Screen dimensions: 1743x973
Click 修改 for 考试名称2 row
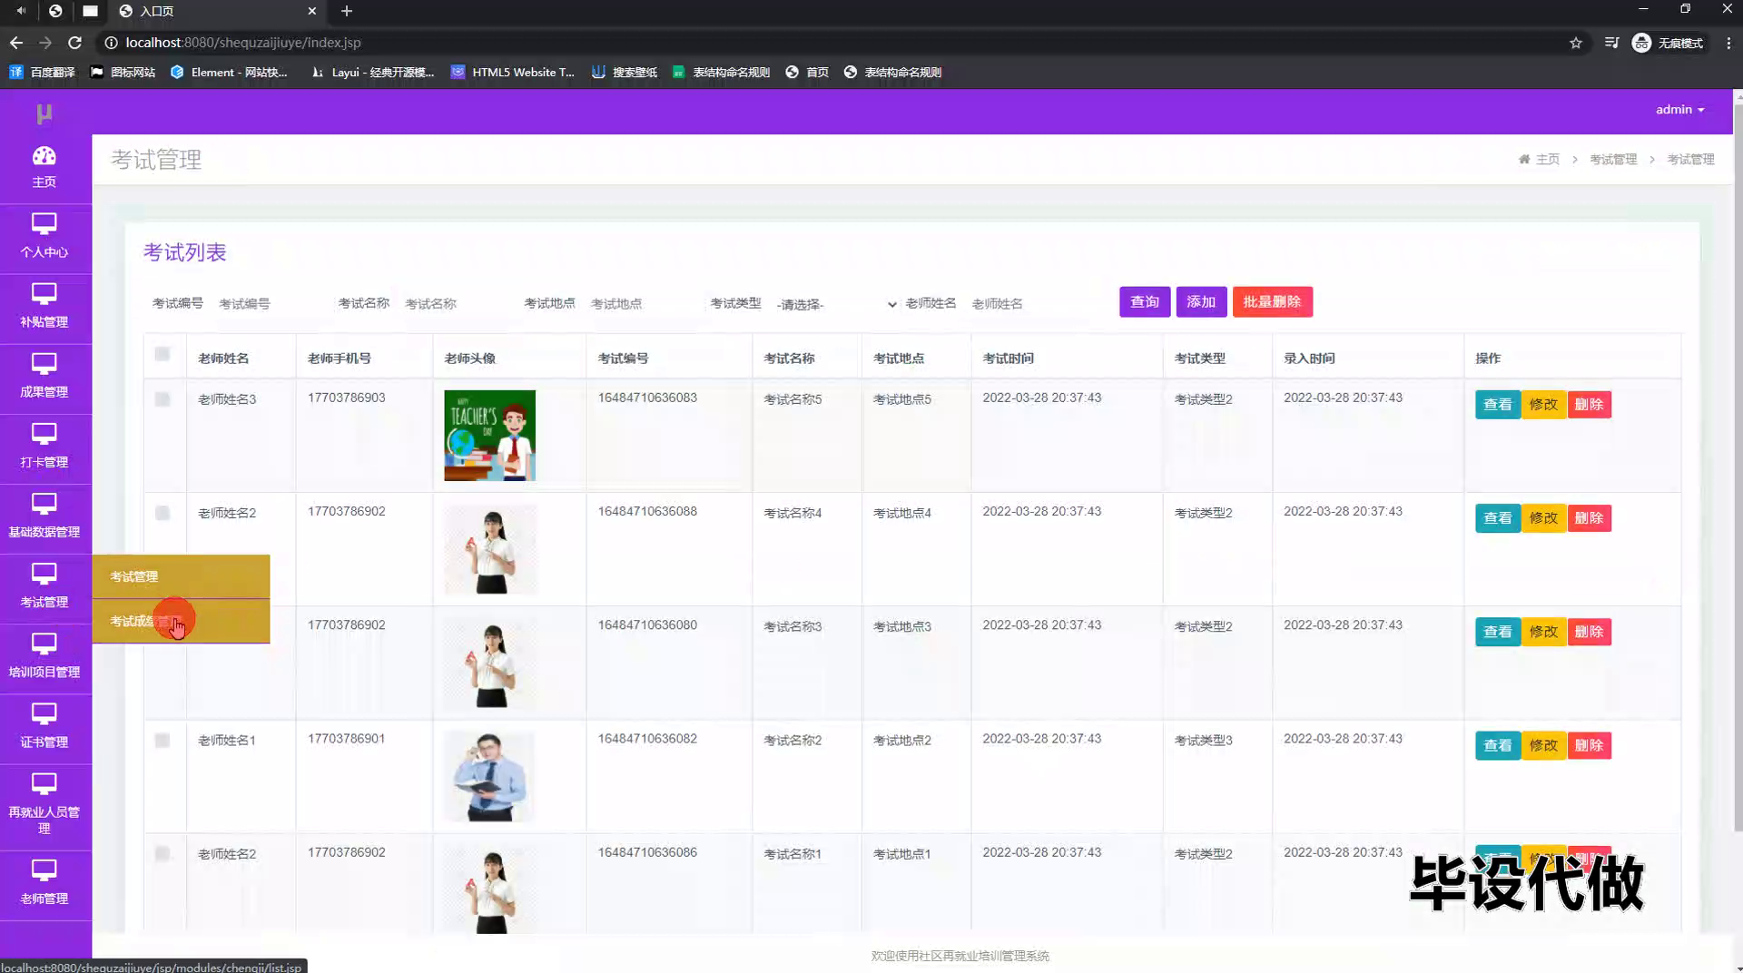(1543, 745)
